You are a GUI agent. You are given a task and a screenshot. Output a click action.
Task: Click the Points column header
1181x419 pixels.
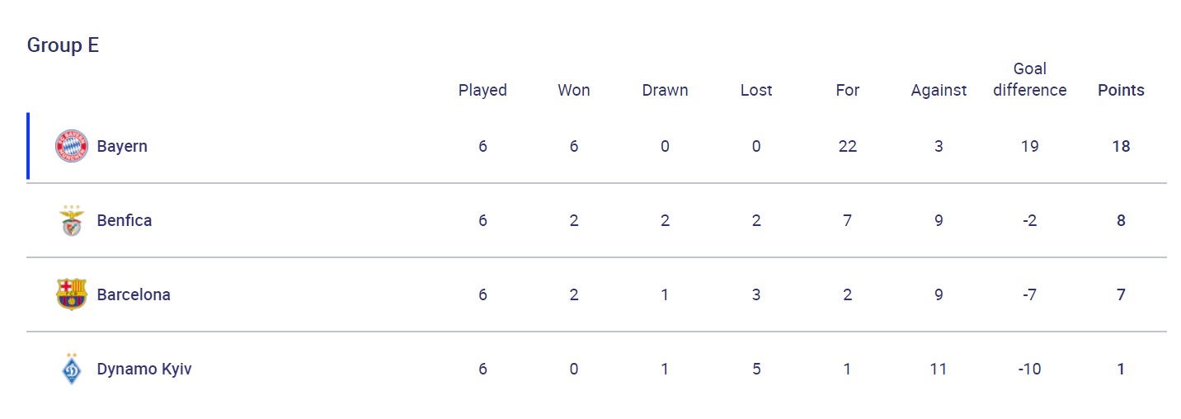click(x=1121, y=90)
